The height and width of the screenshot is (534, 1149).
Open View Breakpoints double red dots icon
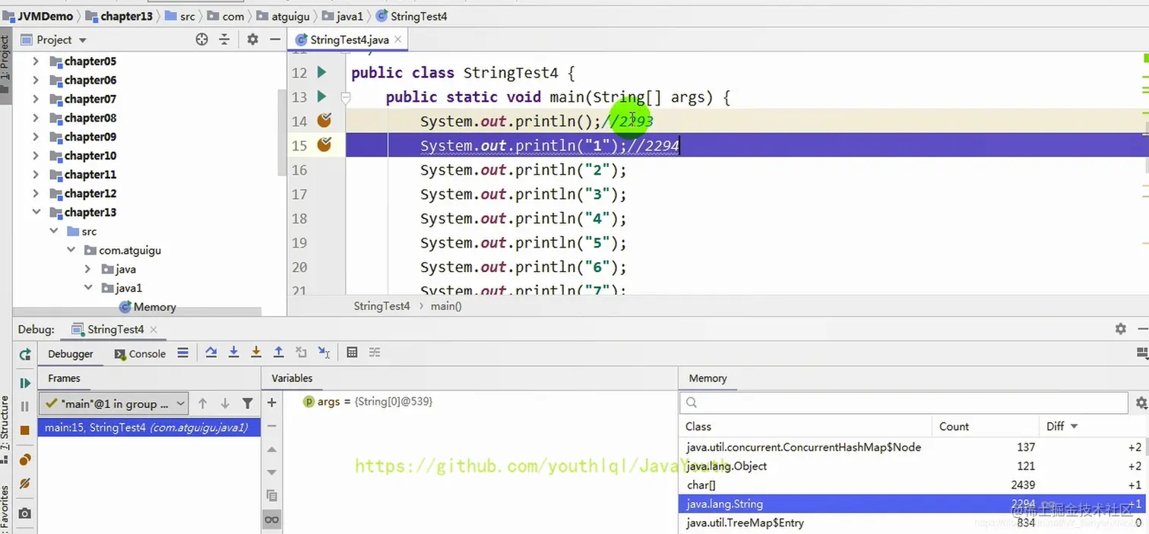[x=25, y=460]
